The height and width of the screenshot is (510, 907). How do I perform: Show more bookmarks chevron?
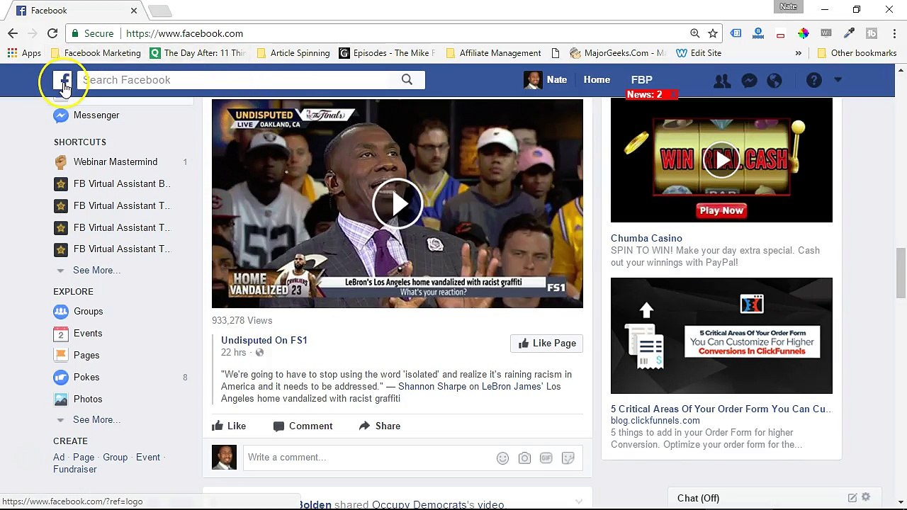pos(799,53)
